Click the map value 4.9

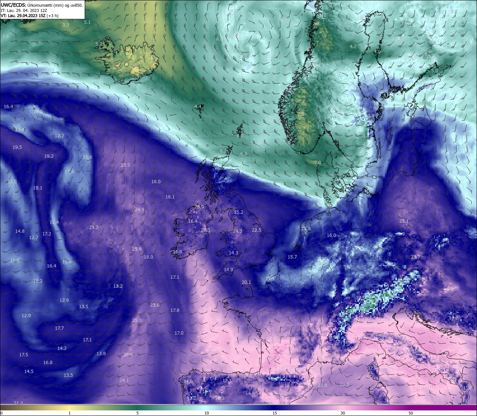coord(377,52)
